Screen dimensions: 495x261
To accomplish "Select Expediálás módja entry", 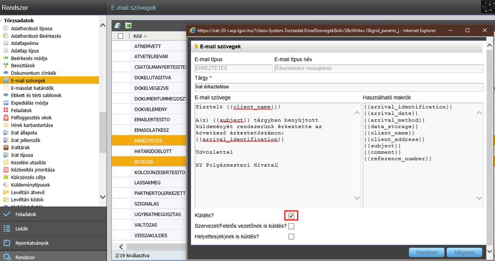I will pos(29,103).
